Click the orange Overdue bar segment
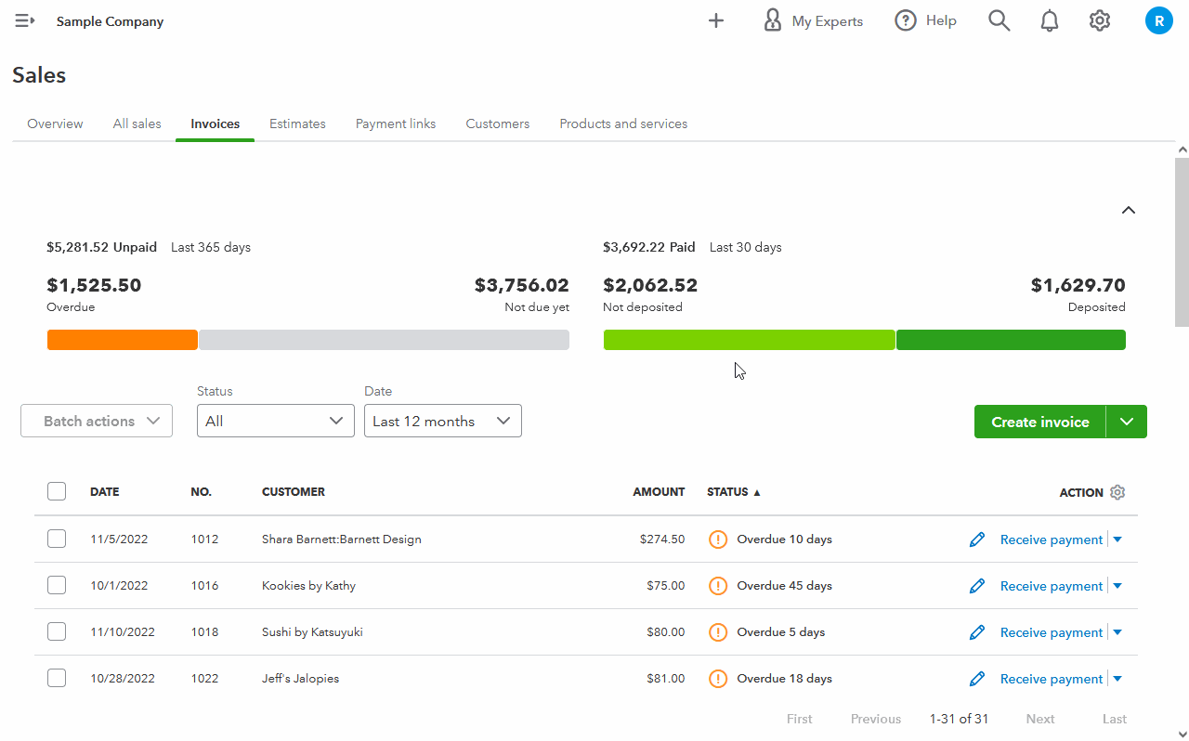 tap(122, 340)
